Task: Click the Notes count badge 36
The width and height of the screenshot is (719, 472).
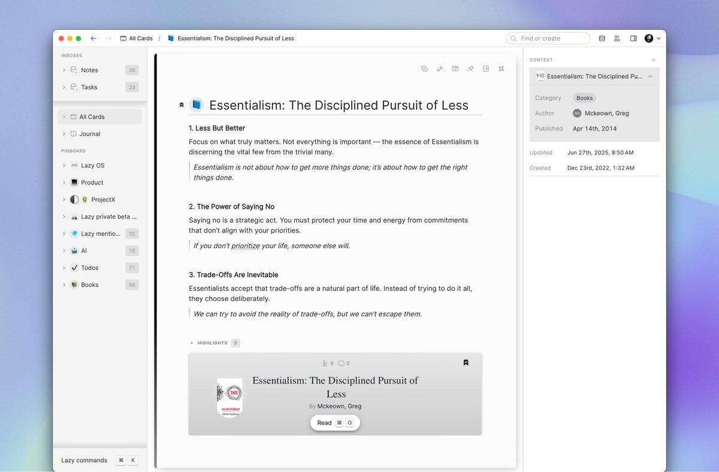Action: pyautogui.click(x=132, y=70)
